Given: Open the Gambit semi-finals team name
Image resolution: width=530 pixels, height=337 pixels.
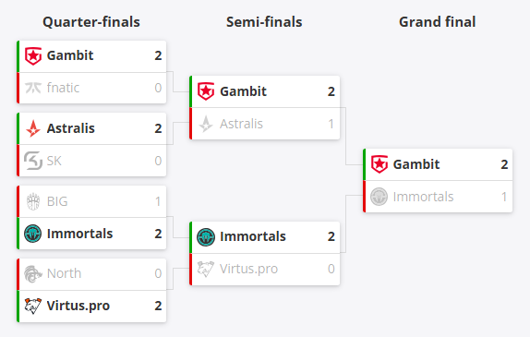Looking at the screenshot, I should click(x=244, y=91).
